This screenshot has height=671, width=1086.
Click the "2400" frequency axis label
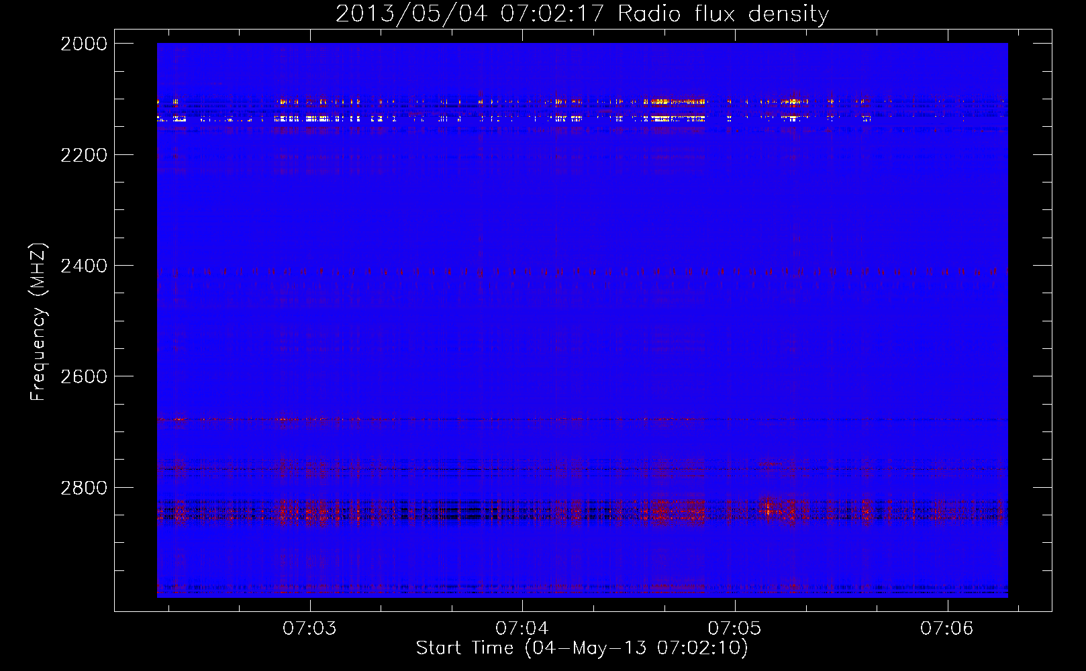[x=84, y=266]
